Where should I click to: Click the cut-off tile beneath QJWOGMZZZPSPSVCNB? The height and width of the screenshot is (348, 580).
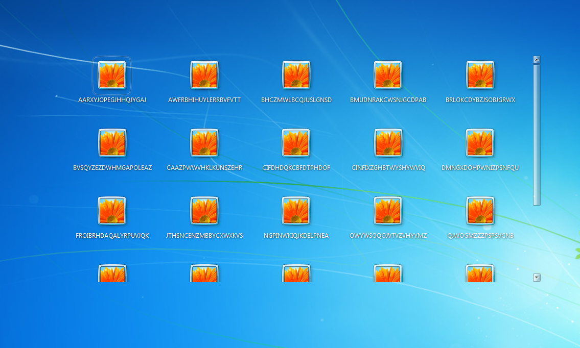[x=480, y=274]
